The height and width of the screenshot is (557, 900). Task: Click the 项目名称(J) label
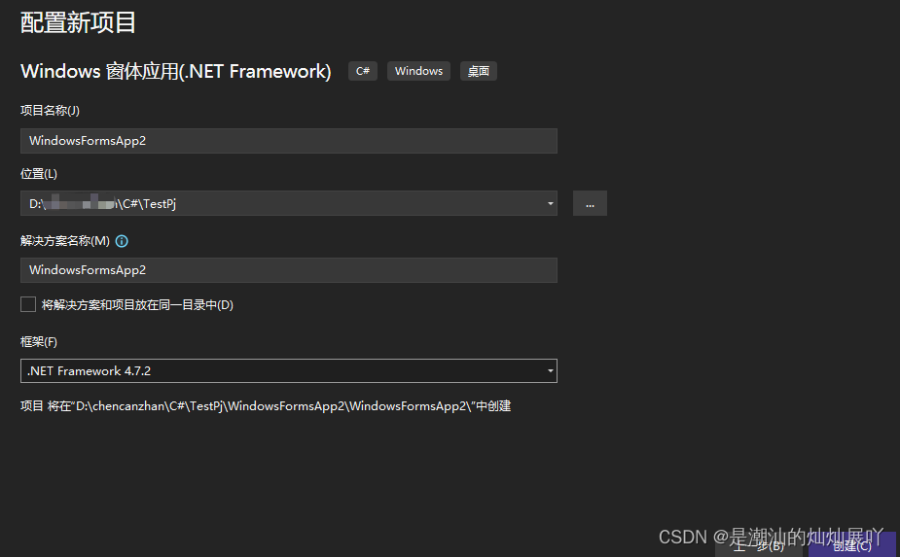tap(50, 111)
